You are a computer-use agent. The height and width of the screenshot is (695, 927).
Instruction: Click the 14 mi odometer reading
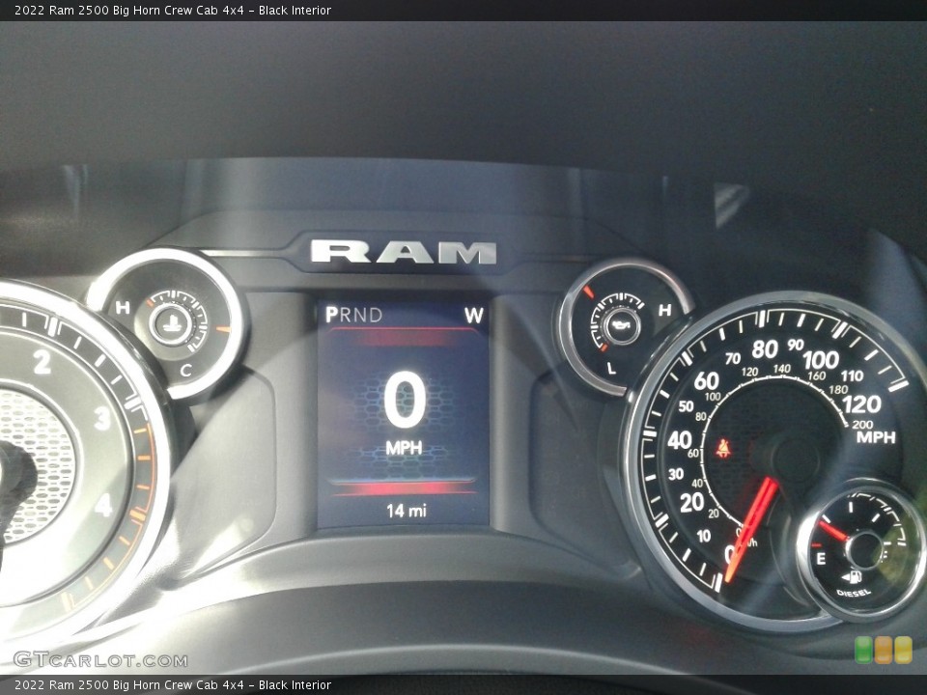pos(407,510)
